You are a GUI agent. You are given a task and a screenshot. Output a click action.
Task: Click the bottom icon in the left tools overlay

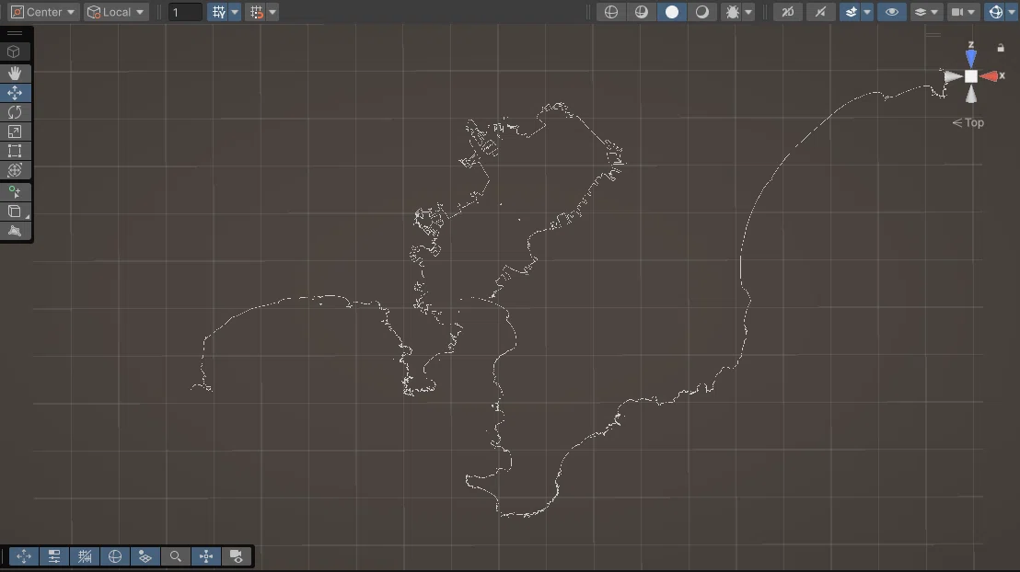(15, 231)
